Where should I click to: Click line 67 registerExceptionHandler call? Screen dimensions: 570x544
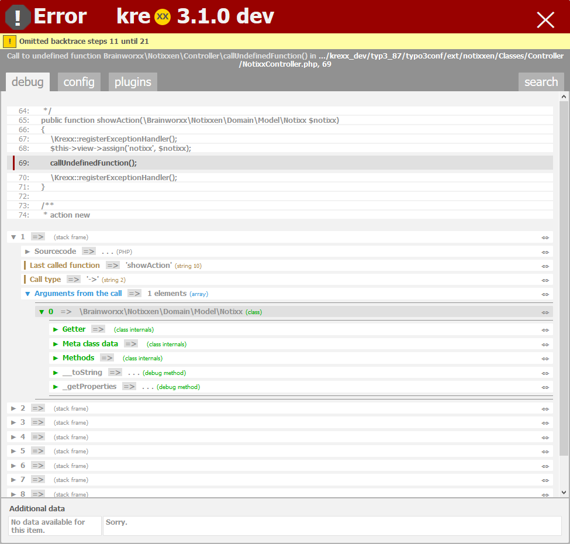coord(280,139)
